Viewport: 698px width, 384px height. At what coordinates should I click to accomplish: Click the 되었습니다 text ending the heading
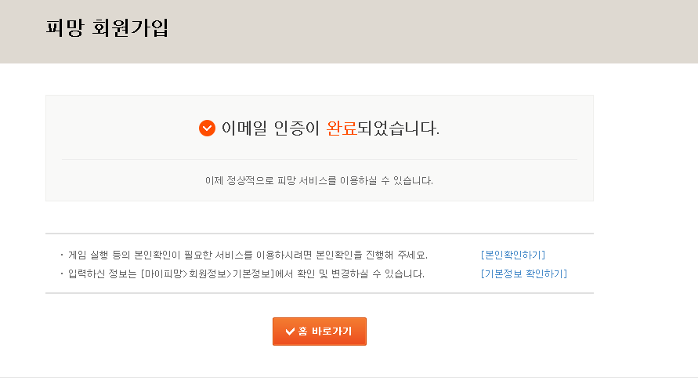point(399,128)
